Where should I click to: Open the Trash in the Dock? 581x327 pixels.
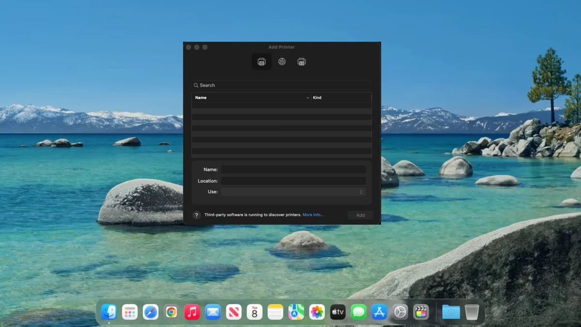coord(472,312)
